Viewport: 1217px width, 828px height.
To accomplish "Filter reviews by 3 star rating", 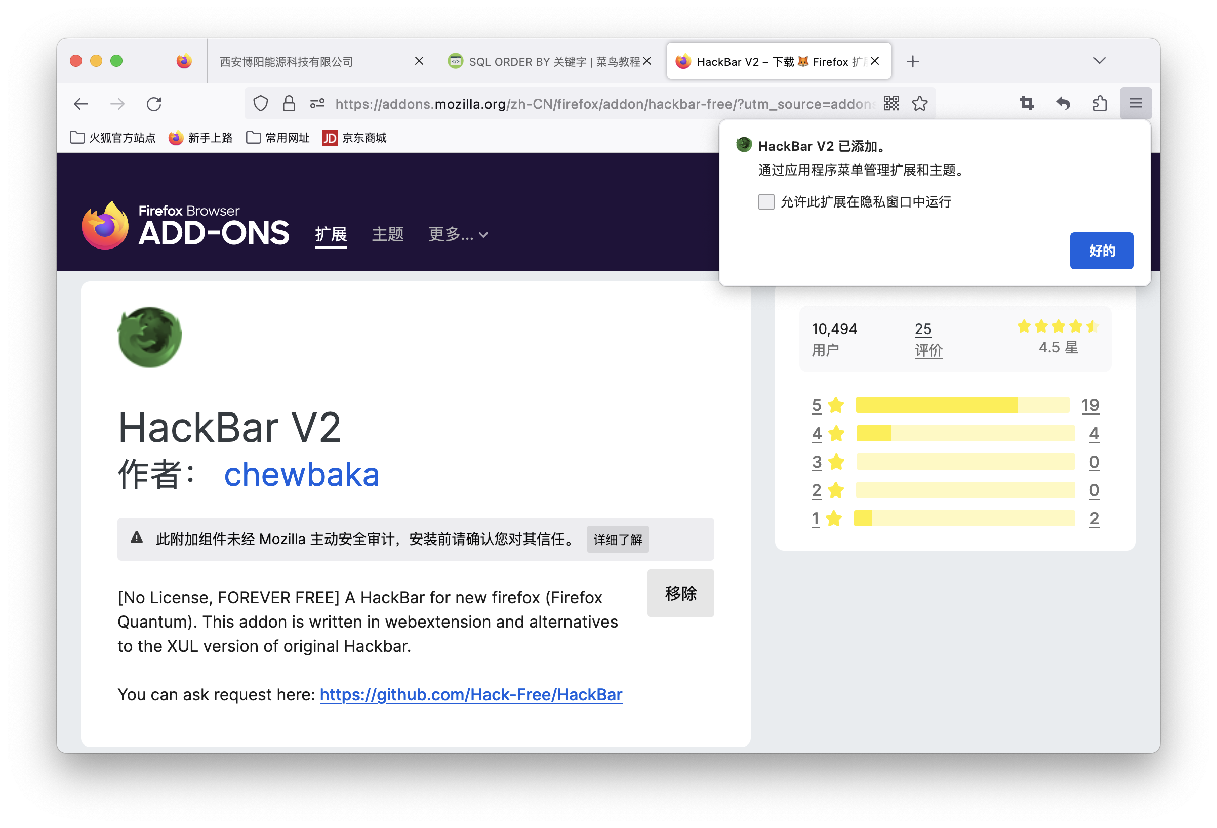I will [x=827, y=462].
